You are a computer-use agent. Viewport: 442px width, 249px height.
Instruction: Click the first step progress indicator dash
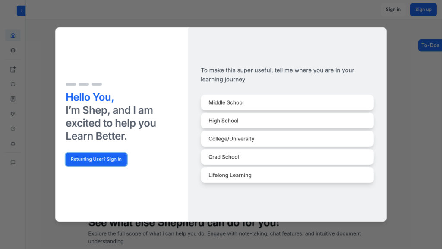pyautogui.click(x=71, y=84)
